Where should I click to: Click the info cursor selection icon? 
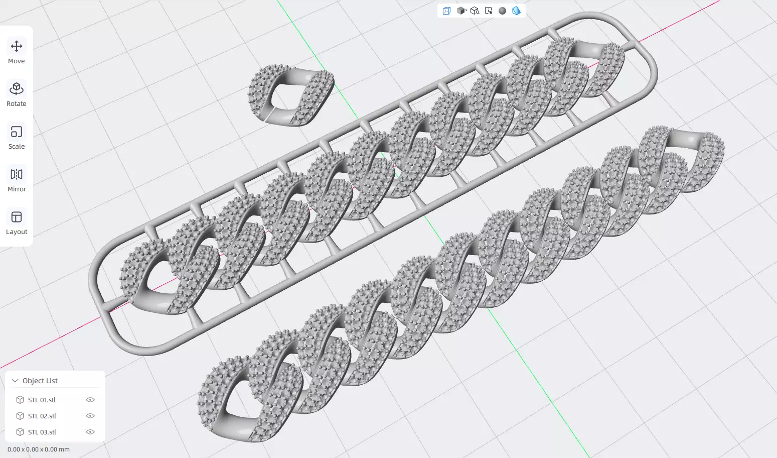(x=489, y=11)
